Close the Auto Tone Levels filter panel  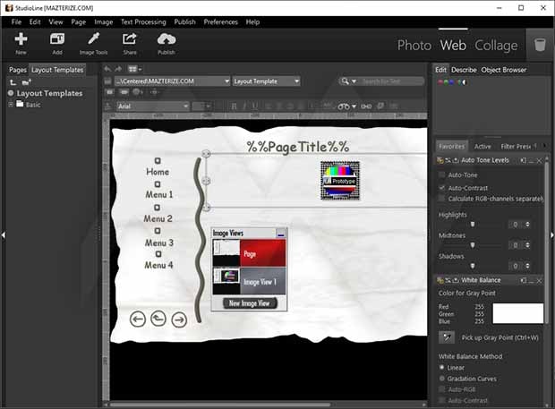(x=539, y=160)
